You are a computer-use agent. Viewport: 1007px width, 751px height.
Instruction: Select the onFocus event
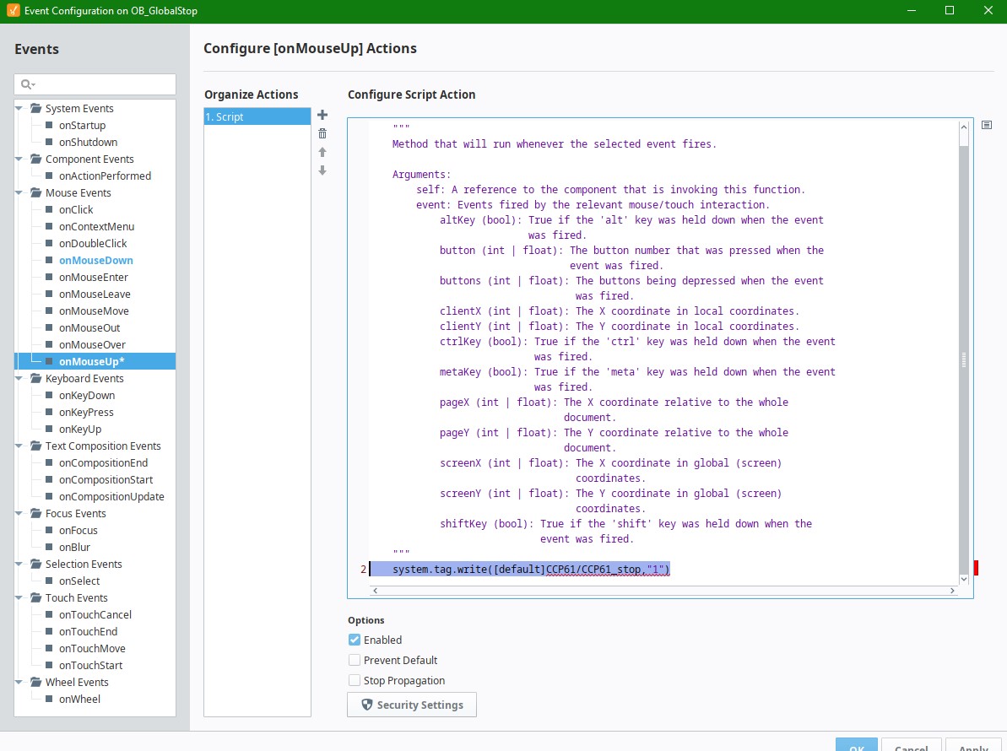point(78,530)
